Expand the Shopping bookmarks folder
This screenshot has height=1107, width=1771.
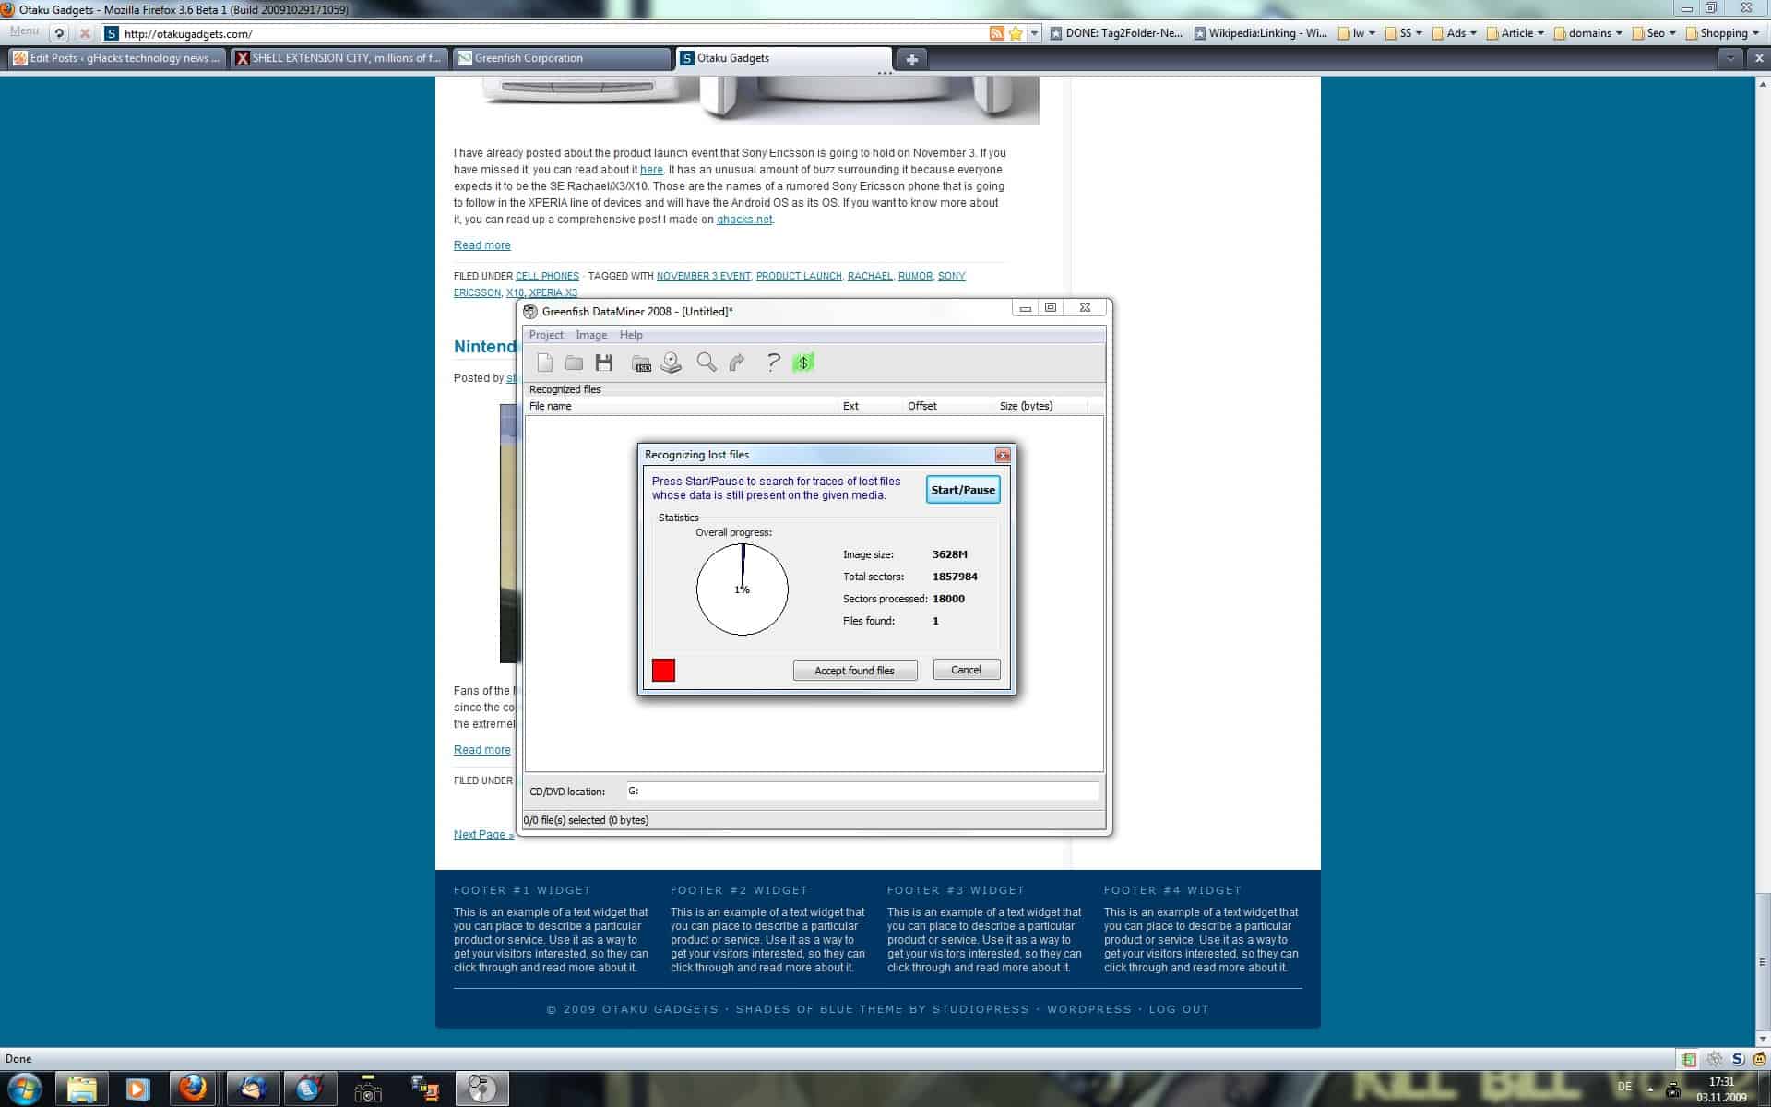click(x=1722, y=33)
